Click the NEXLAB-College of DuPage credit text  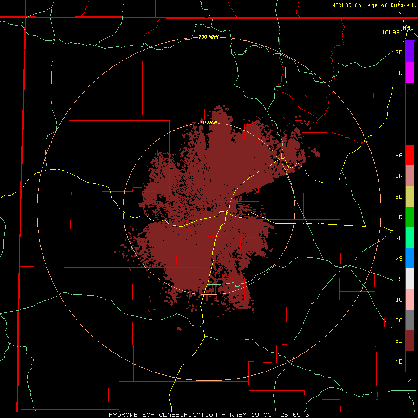(x=371, y=5)
